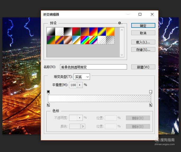
Task: Select the yellow, violet, orange, blue gradient preset
Action: 60,40
